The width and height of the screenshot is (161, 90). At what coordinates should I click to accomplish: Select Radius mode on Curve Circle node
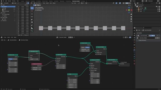[88, 47]
